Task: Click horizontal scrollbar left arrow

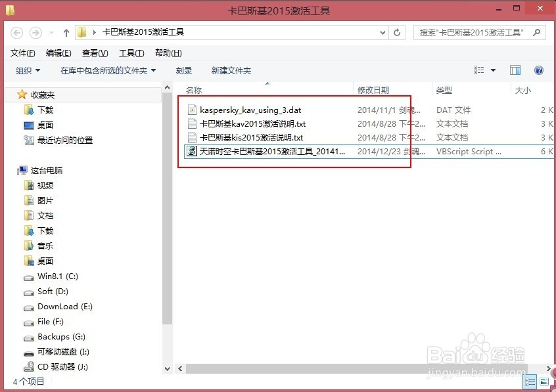Action: 180,368
